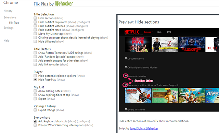Enable Fade out/tint rated checkbox
Viewport: 219px width, 133px height.
tap(35, 30)
